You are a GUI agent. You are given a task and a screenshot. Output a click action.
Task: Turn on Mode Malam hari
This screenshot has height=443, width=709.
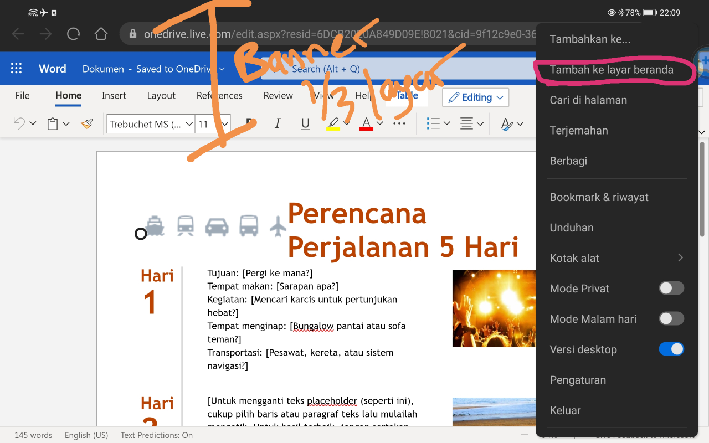tap(671, 318)
